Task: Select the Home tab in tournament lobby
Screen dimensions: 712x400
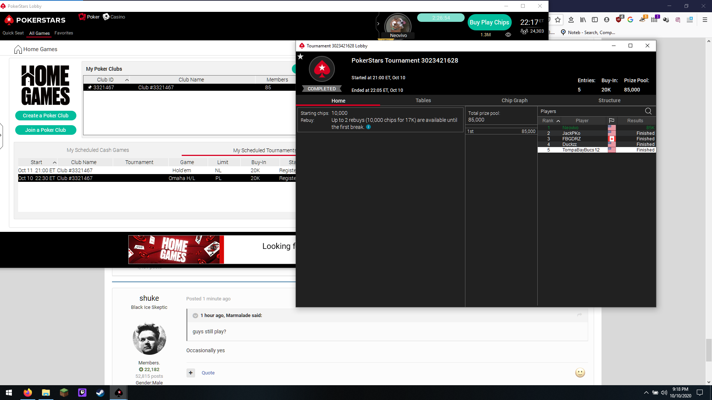Action: pos(338,101)
